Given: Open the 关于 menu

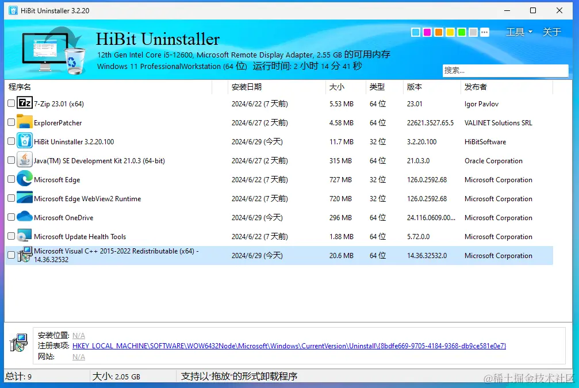Looking at the screenshot, I should pos(551,32).
